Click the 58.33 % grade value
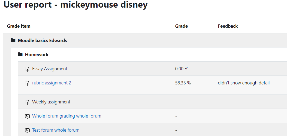 [183, 83]
